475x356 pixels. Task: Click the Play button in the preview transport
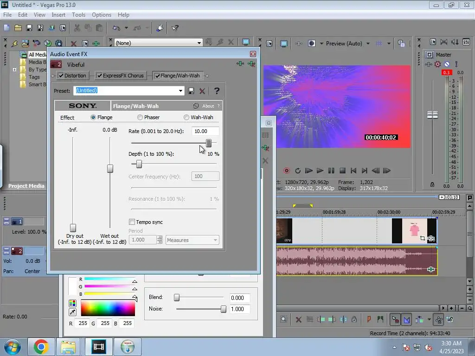point(320,171)
